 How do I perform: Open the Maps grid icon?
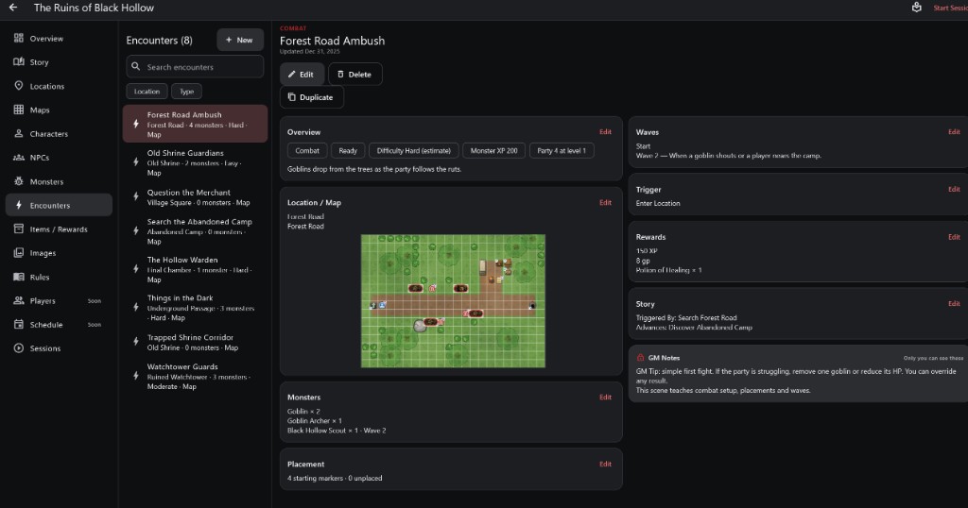coord(19,110)
